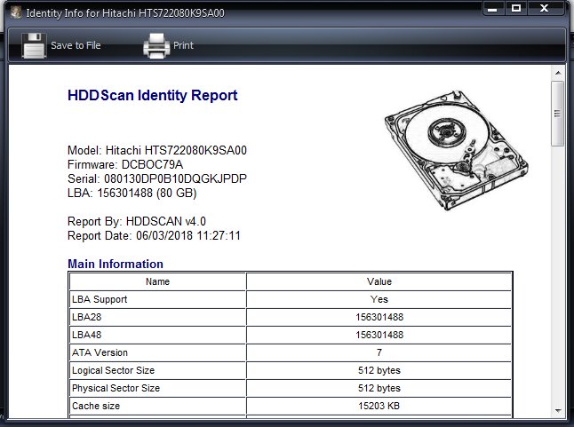The image size is (574, 427).
Task: Click the window title Identity Info text
Action: (x=125, y=13)
